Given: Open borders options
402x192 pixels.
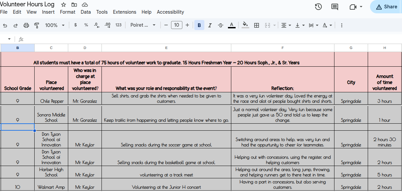Looking at the screenshot, I should [x=257, y=25].
